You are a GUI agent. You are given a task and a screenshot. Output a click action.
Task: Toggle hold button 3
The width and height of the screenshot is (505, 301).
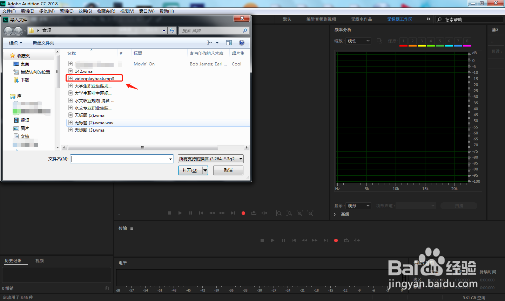422,41
